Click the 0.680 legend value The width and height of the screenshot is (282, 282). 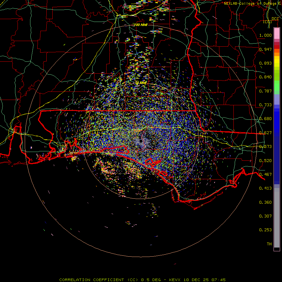[x=265, y=119]
